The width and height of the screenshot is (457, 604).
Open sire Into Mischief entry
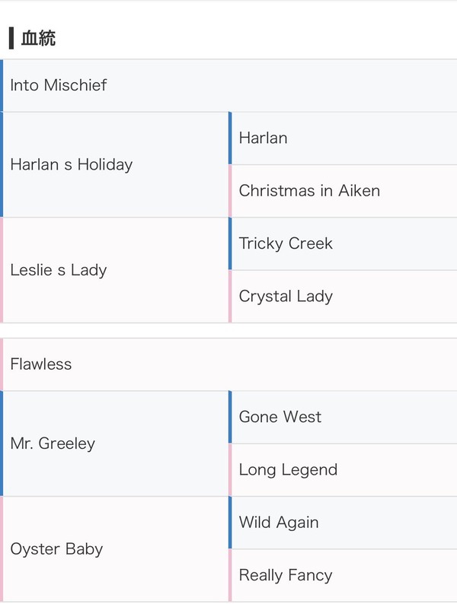228,85
